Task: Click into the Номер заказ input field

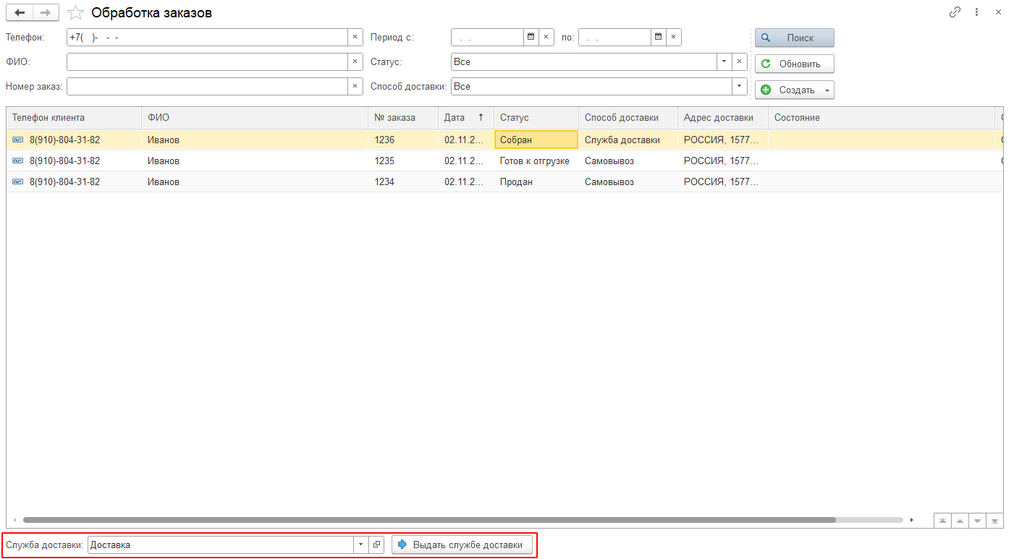Action: click(207, 86)
